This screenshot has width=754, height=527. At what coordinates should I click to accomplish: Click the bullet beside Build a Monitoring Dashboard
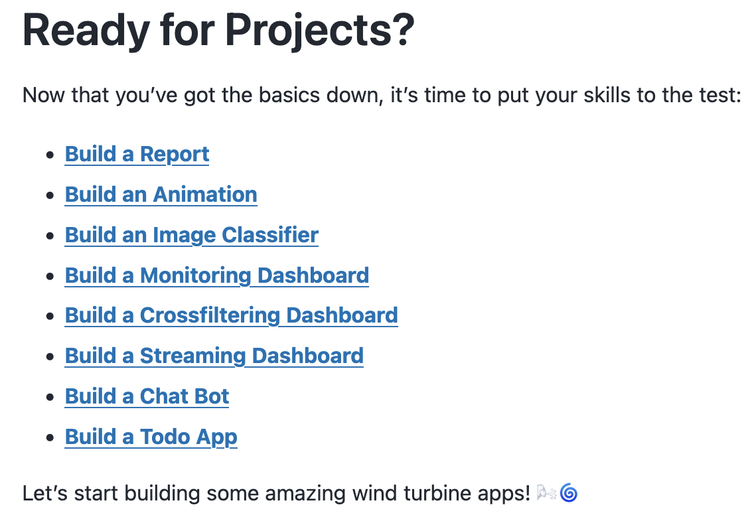pos(49,276)
